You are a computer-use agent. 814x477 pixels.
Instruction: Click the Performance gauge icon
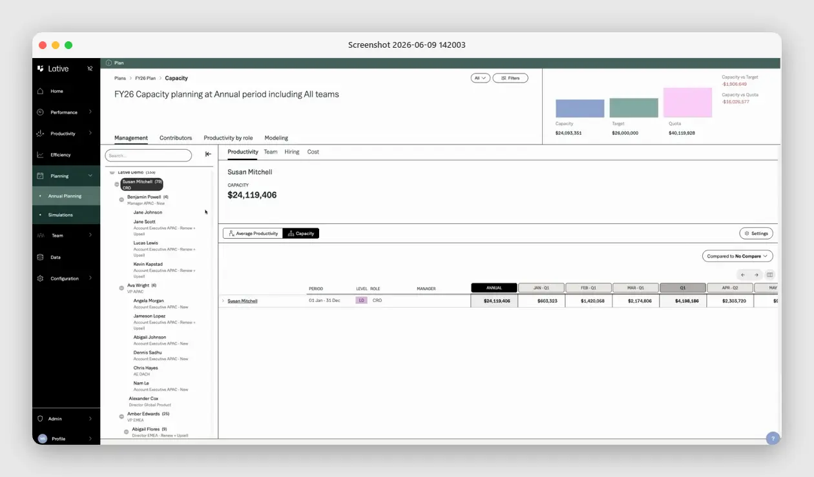click(40, 112)
